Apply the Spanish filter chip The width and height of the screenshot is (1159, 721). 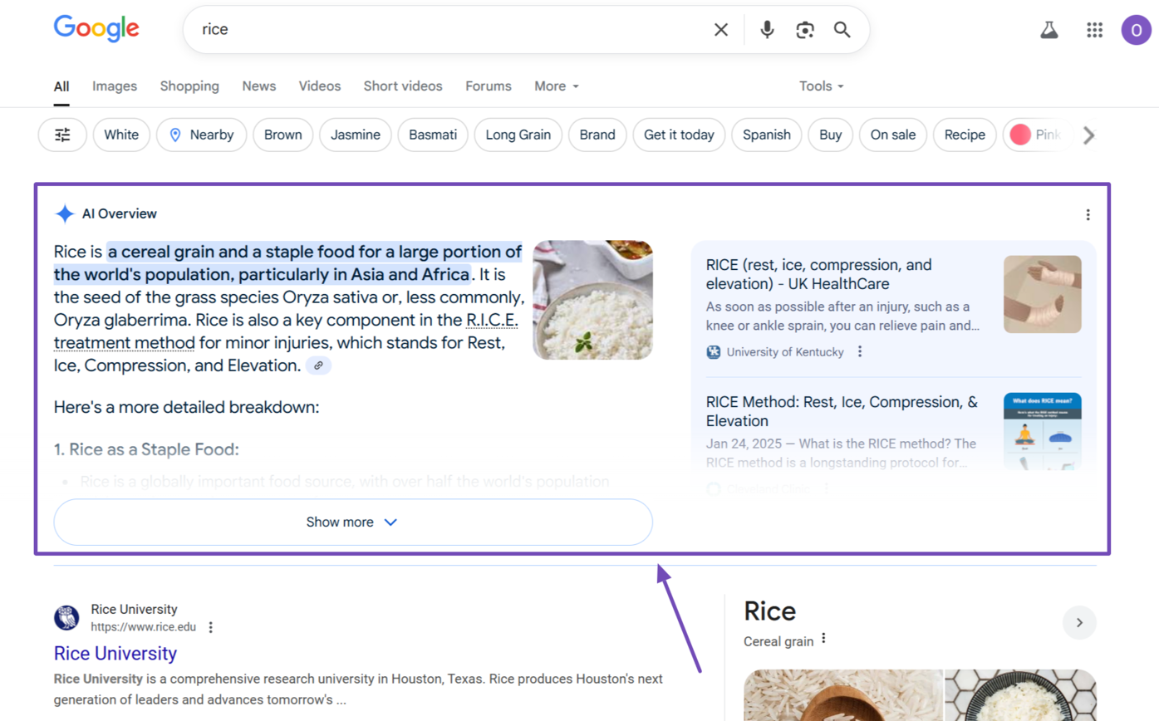767,135
